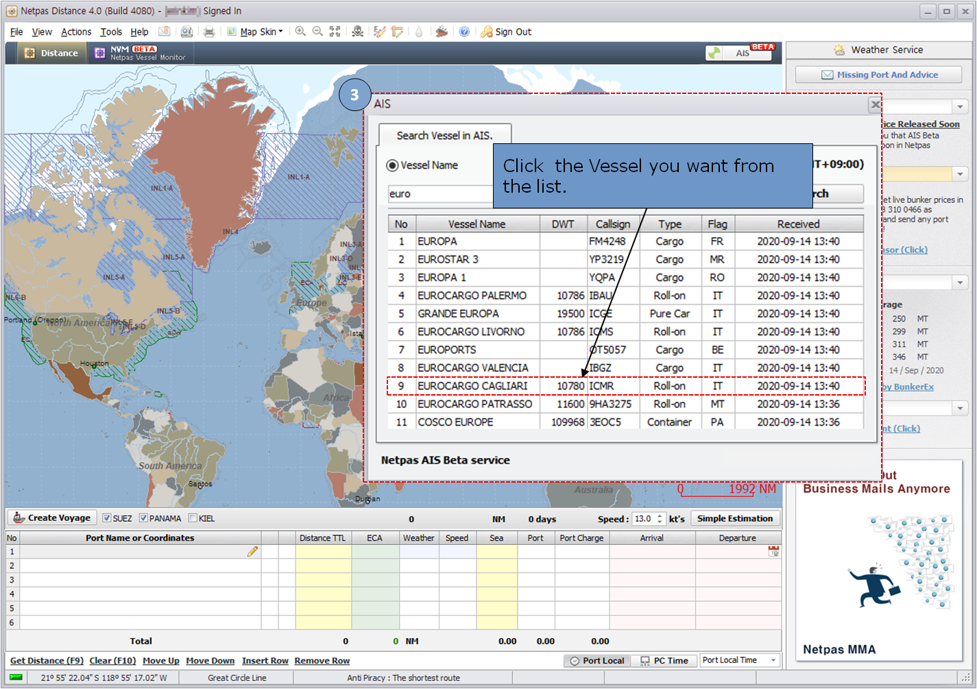The image size is (977, 689).
Task: Open help via the blue question mark icon
Action: [464, 32]
